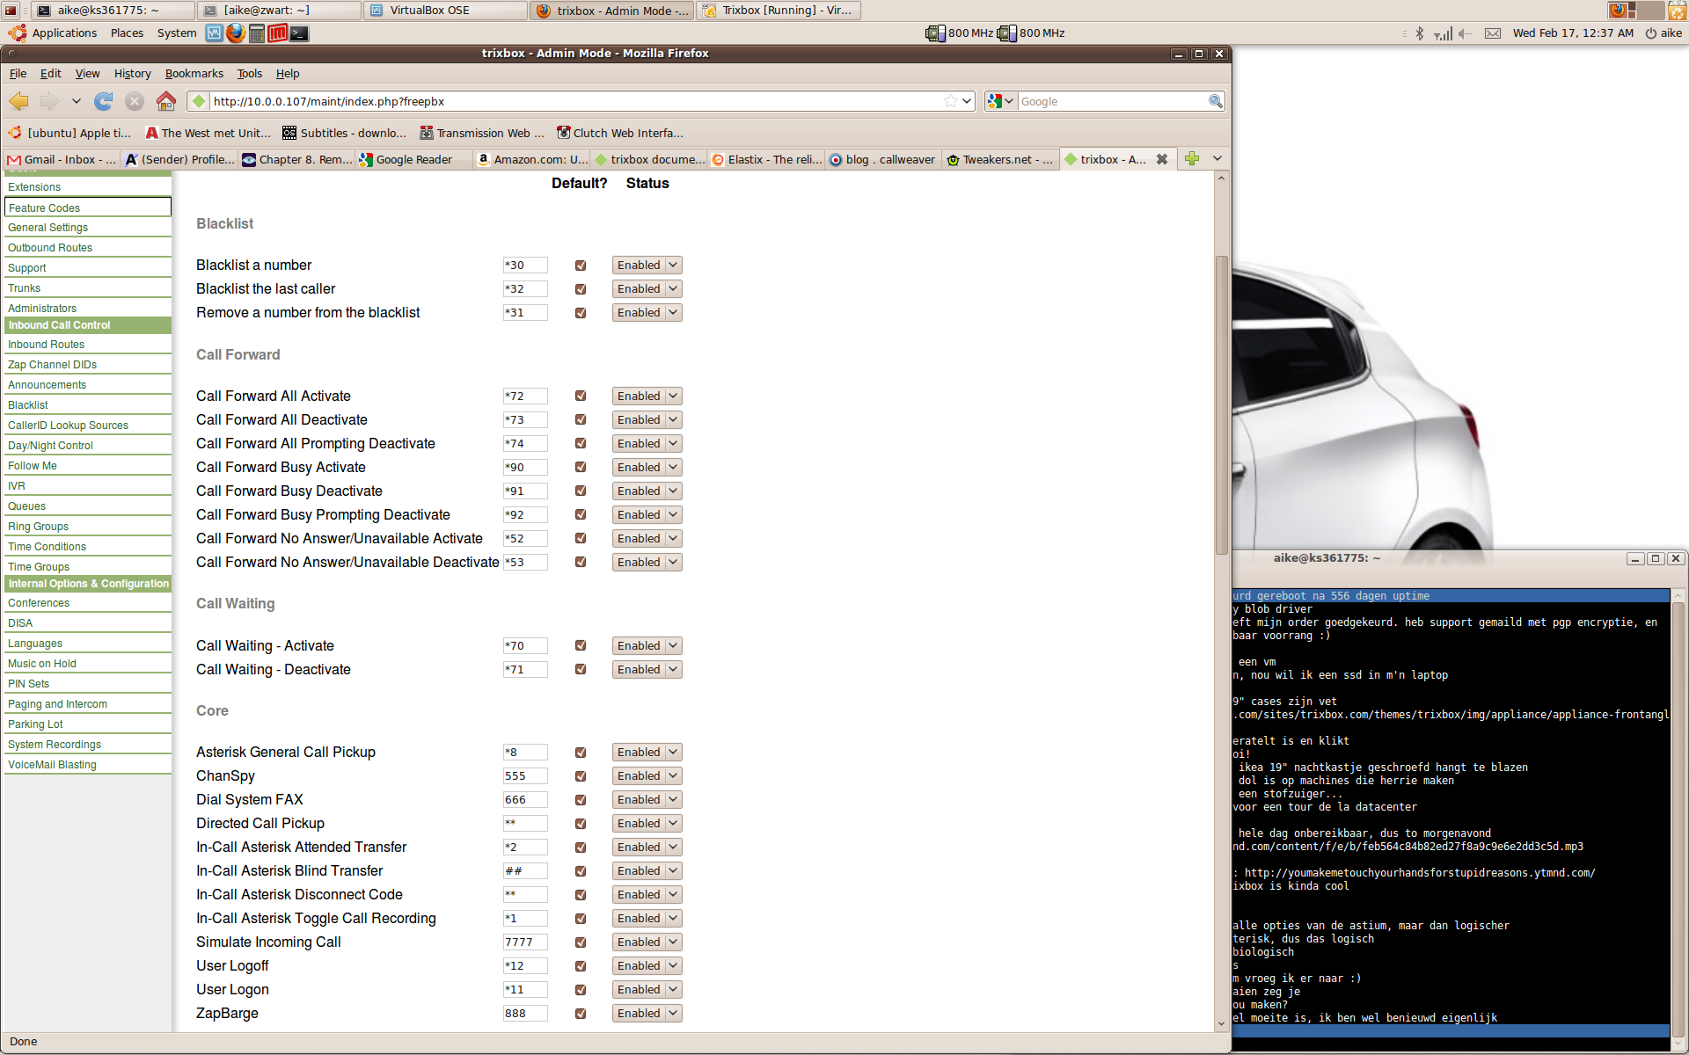Launch calculator from top panel
This screenshot has height=1055, width=1689.
257,33
